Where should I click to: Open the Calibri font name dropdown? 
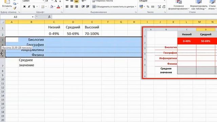pos(43,1)
